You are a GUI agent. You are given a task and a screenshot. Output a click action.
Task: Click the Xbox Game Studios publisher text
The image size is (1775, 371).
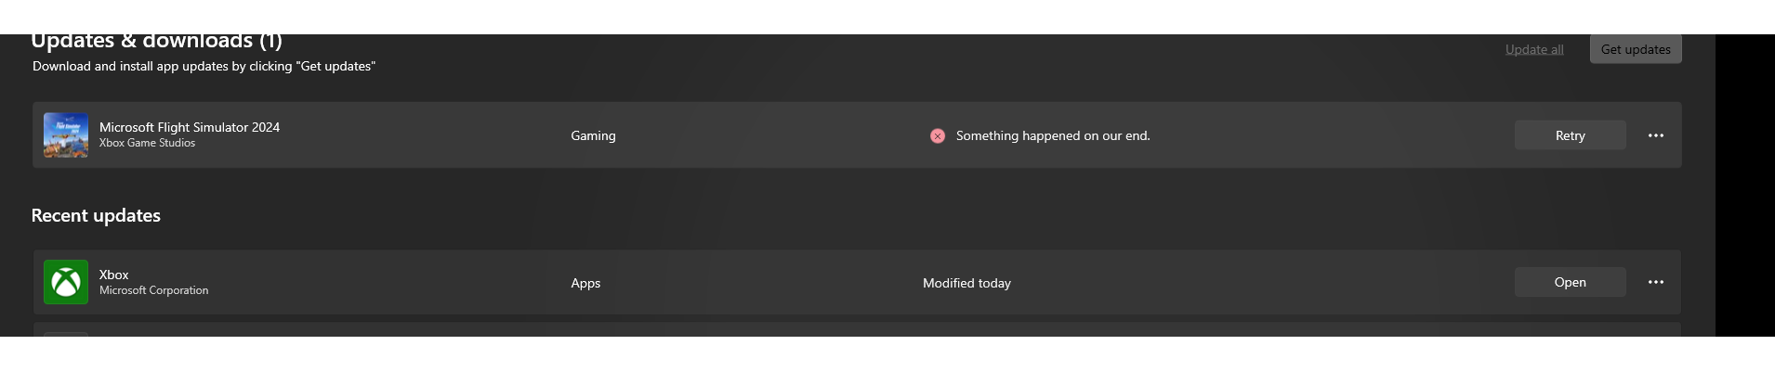coord(147,143)
